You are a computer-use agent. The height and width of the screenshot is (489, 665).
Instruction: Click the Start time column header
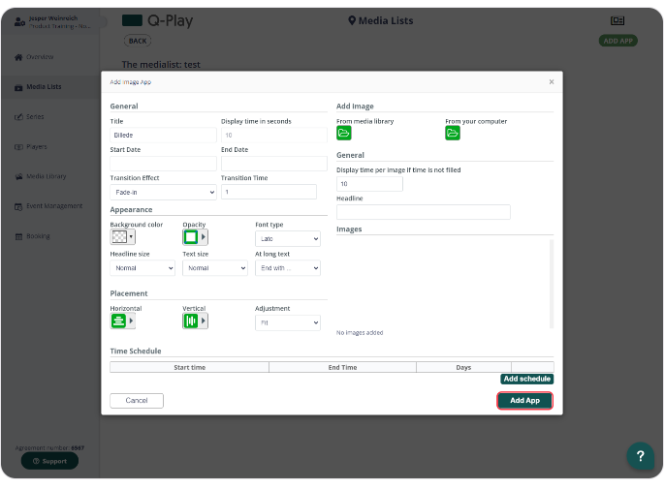tap(190, 367)
